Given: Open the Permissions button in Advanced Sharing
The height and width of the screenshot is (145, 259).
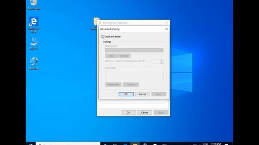Looking at the screenshot, I should click(113, 85).
